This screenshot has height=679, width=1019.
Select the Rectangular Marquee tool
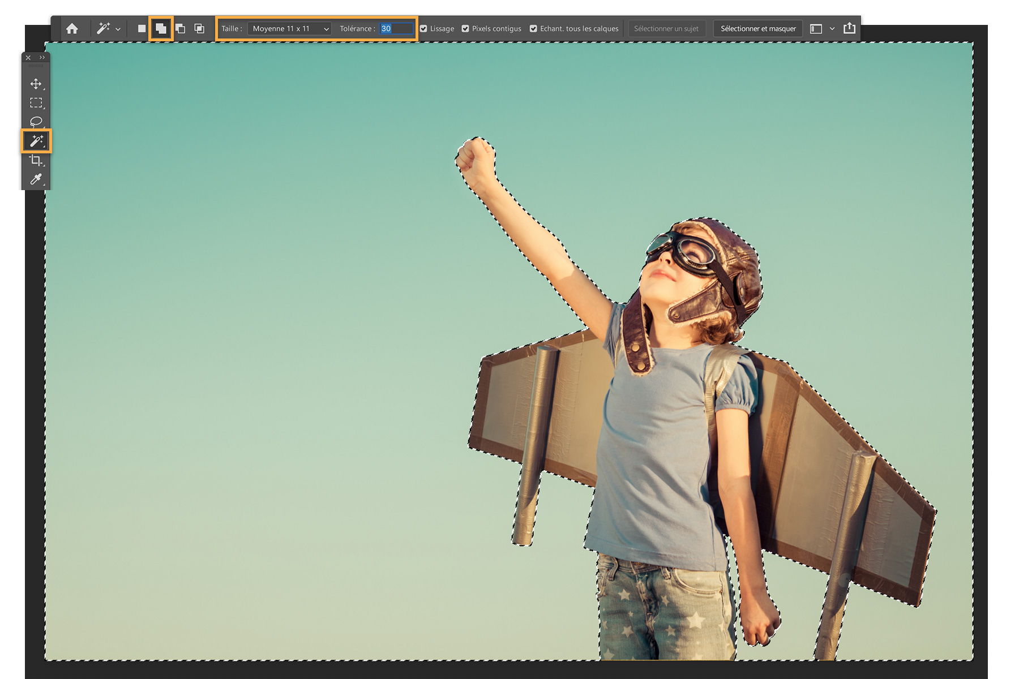[x=36, y=103]
